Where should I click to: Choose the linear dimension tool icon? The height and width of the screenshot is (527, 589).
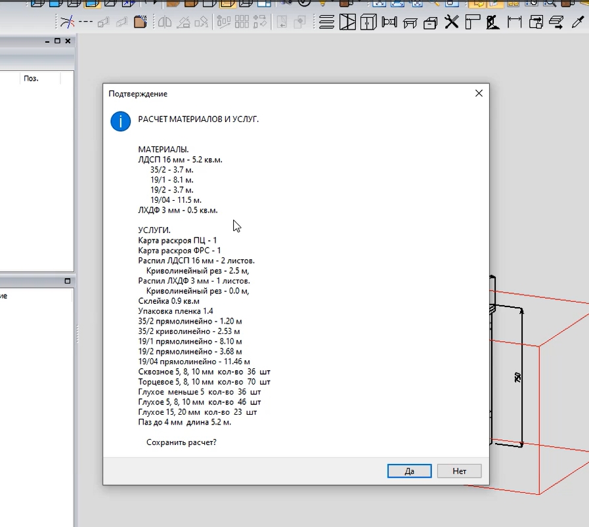(514, 22)
